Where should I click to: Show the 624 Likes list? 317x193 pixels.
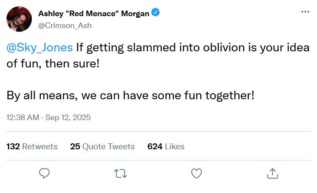pos(166,146)
